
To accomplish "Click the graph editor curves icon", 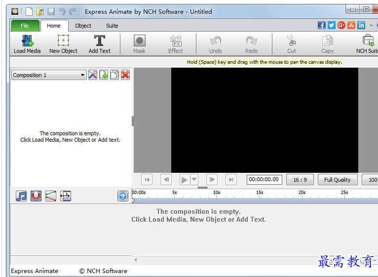I will pos(51,196).
